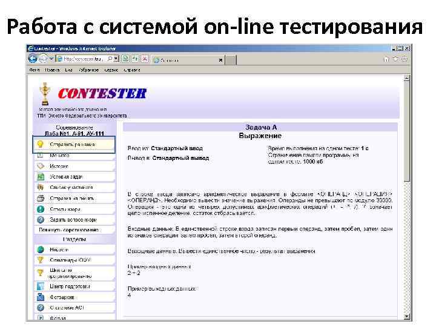Click the Форум link in the sidebar
The width and height of the screenshot is (436, 327).
(58, 318)
